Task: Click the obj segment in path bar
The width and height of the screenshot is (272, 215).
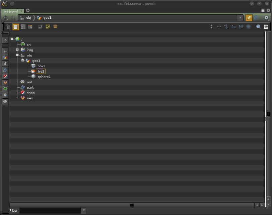Action: coord(26,18)
